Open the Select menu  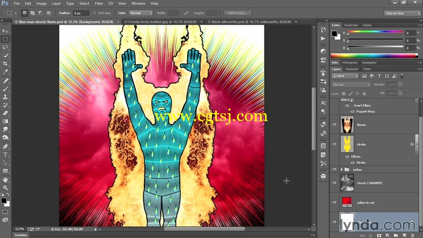point(84,4)
